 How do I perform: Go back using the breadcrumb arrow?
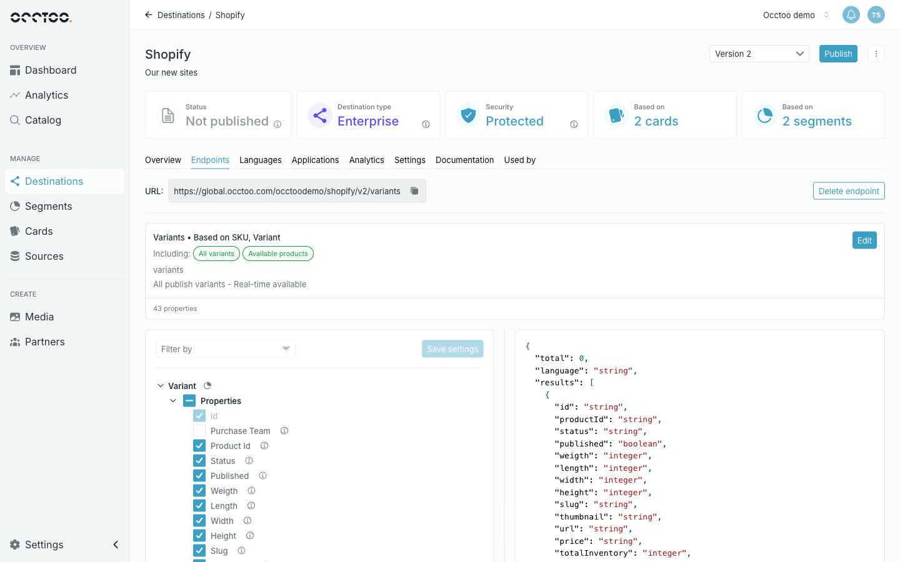[149, 15]
